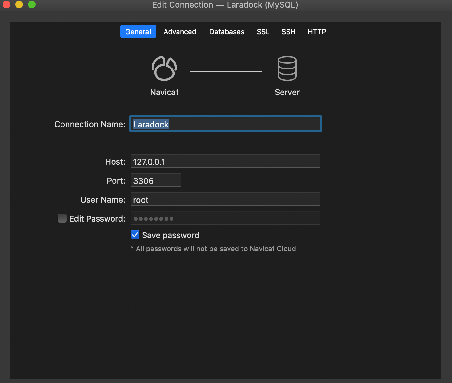Click the Port label
The image size is (452, 383).
(x=116, y=181)
